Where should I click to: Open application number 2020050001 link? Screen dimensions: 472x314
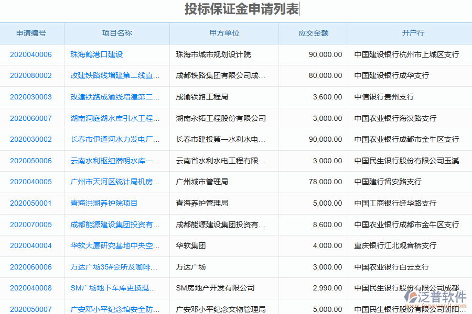click(x=31, y=203)
